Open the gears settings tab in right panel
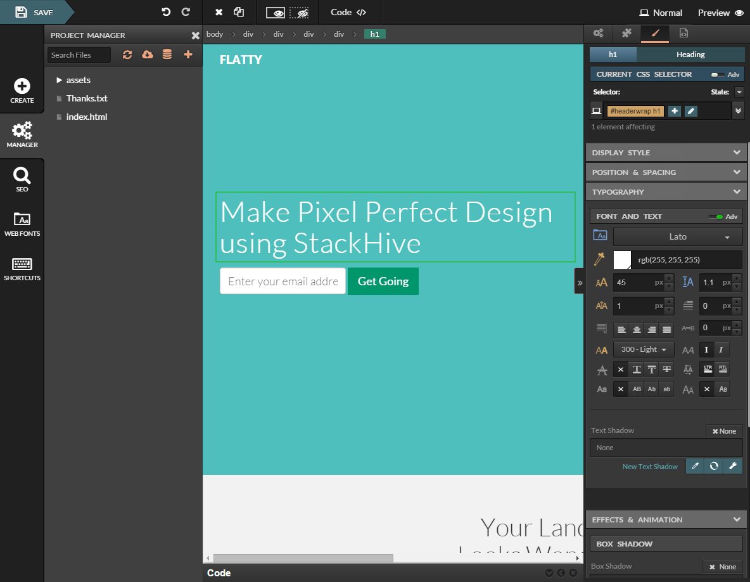The width and height of the screenshot is (750, 582). point(599,33)
